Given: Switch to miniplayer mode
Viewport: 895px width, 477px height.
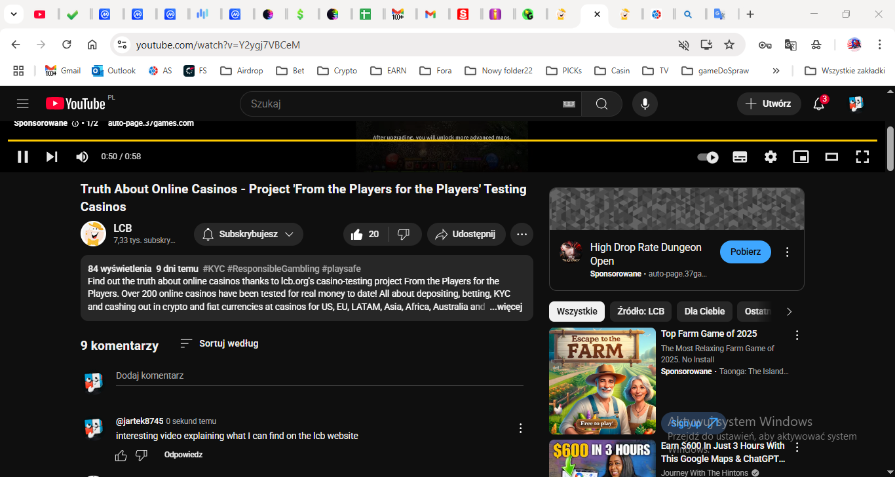Looking at the screenshot, I should point(801,157).
